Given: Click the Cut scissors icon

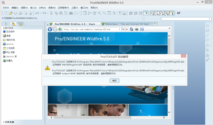Looking at the screenshot, I should [x=51, y=13].
